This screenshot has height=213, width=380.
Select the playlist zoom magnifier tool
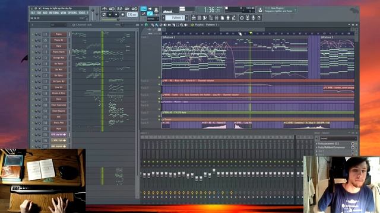pos(182,25)
